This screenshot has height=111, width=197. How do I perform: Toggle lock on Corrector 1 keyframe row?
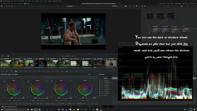(x=101, y=80)
